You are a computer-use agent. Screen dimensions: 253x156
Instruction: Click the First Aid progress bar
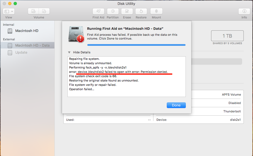pyautogui.click(x=136, y=45)
